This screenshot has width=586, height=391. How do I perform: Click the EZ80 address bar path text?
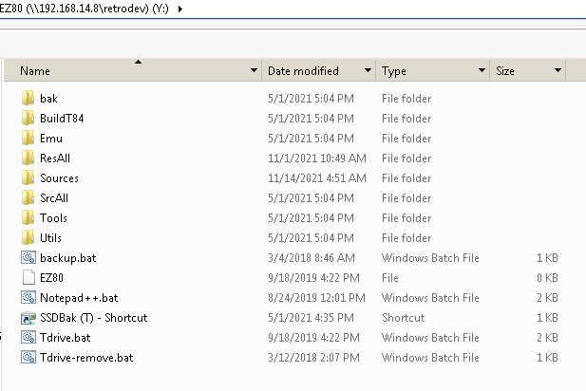click(85, 9)
